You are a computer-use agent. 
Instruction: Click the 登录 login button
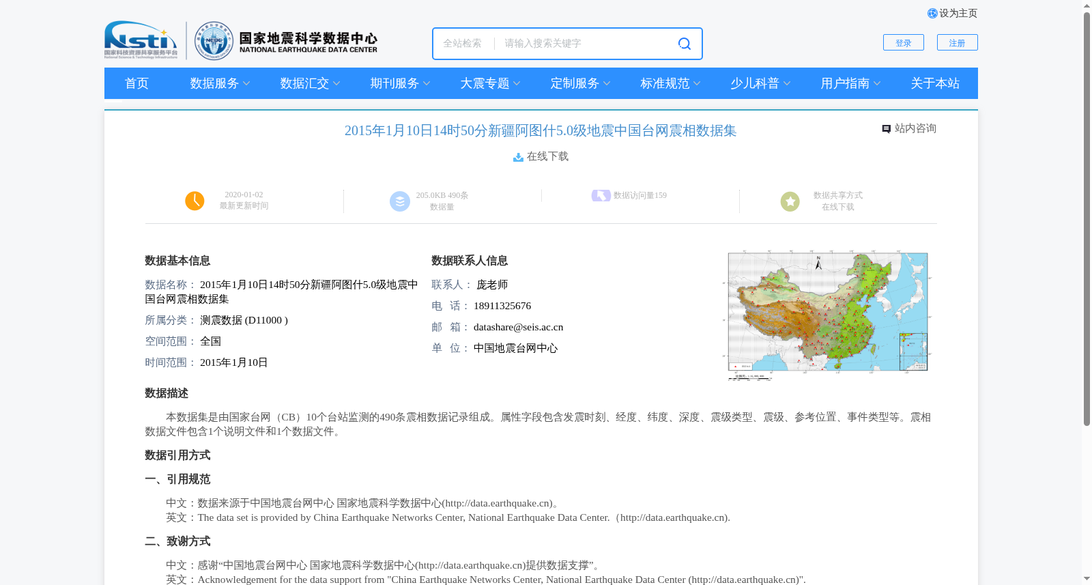coord(904,42)
